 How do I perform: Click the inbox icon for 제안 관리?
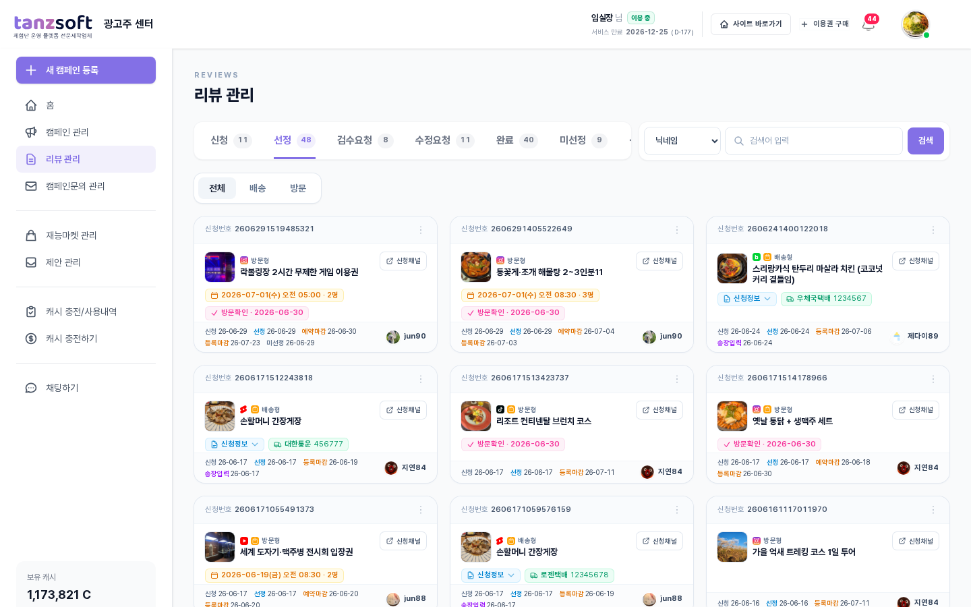(x=31, y=262)
